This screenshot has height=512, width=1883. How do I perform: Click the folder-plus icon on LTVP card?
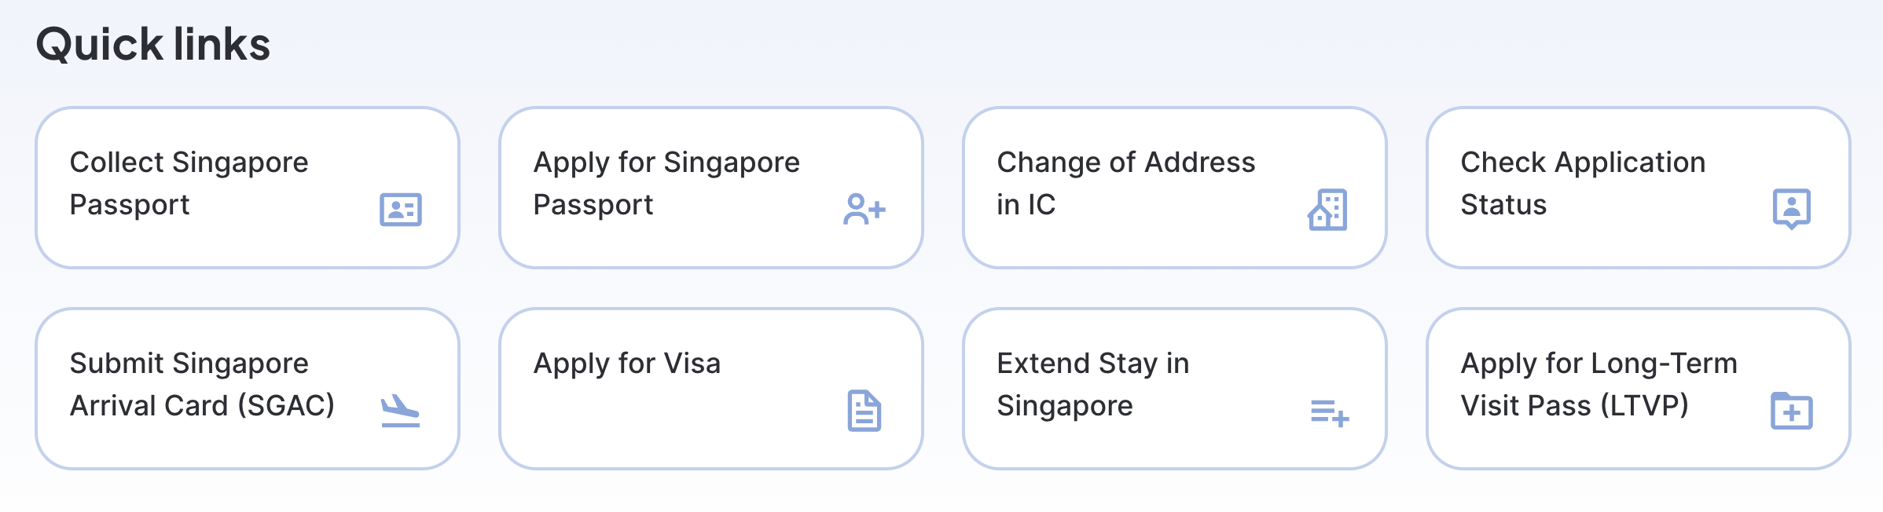coord(1792,411)
